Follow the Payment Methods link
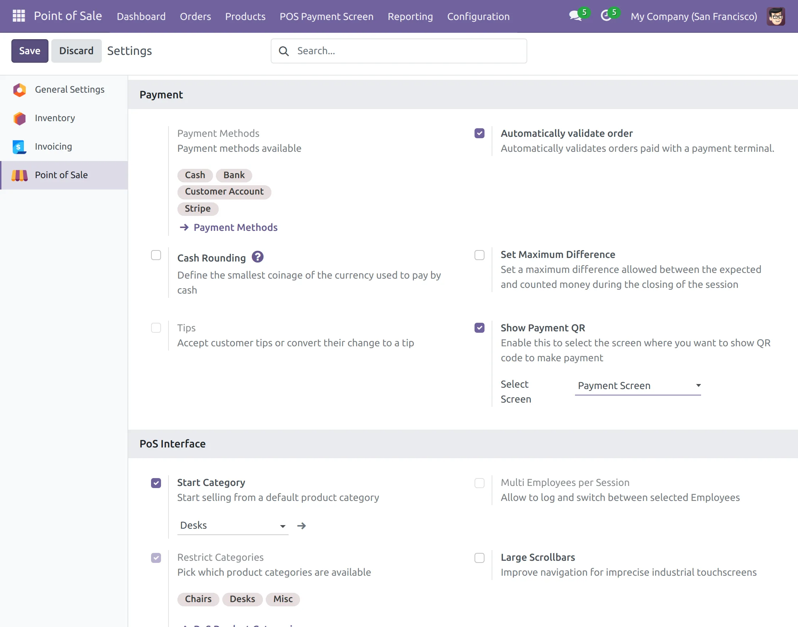The image size is (798, 627). click(x=235, y=228)
